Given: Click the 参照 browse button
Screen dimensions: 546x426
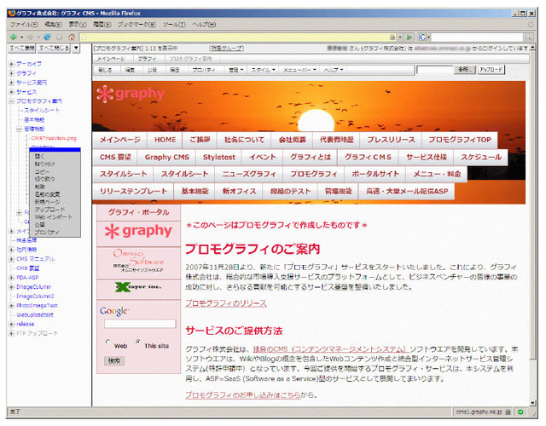Looking at the screenshot, I should (x=464, y=70).
